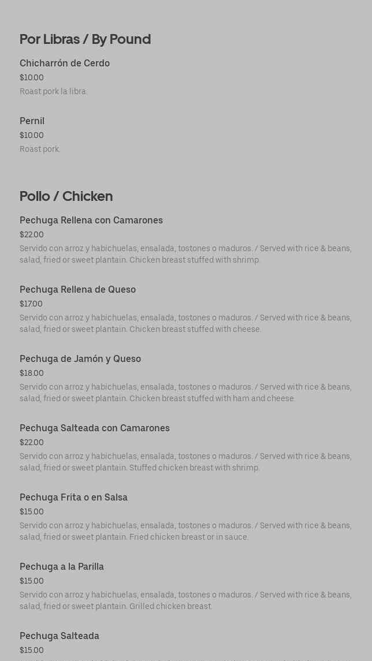Open Pechuga Salteada con Camarones item
372x661 pixels.
click(x=95, y=428)
